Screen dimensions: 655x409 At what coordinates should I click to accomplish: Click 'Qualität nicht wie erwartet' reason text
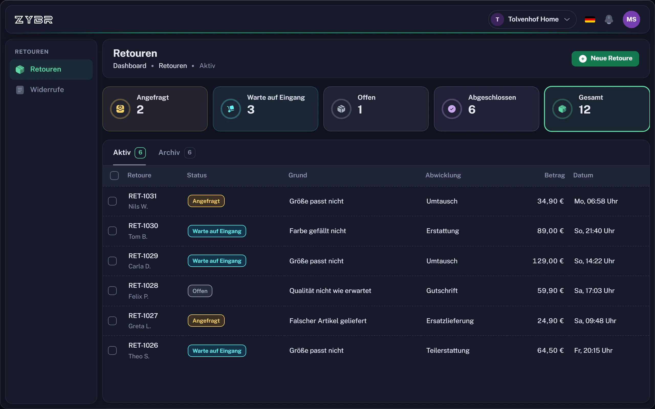tap(330, 291)
